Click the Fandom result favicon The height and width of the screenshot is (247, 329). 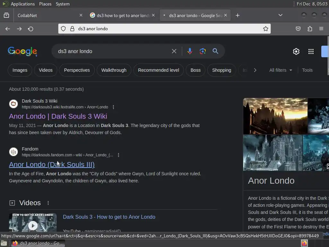click(13, 152)
